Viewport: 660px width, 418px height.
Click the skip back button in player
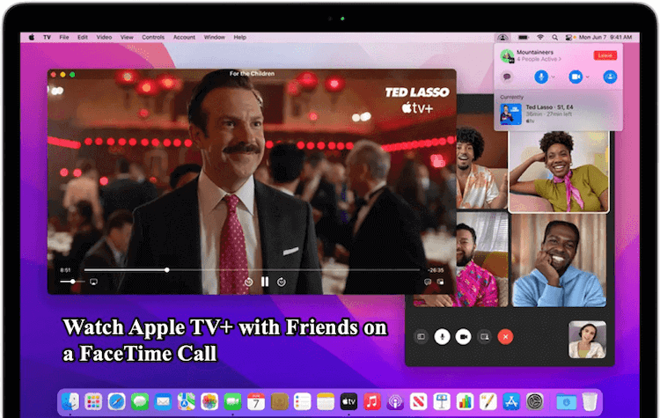pos(248,282)
